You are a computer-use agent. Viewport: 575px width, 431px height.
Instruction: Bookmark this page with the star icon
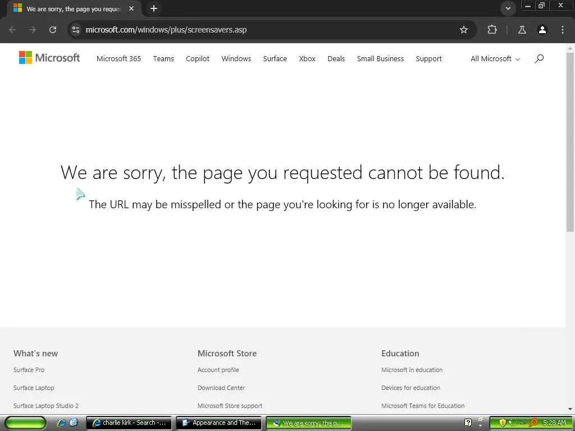464,30
